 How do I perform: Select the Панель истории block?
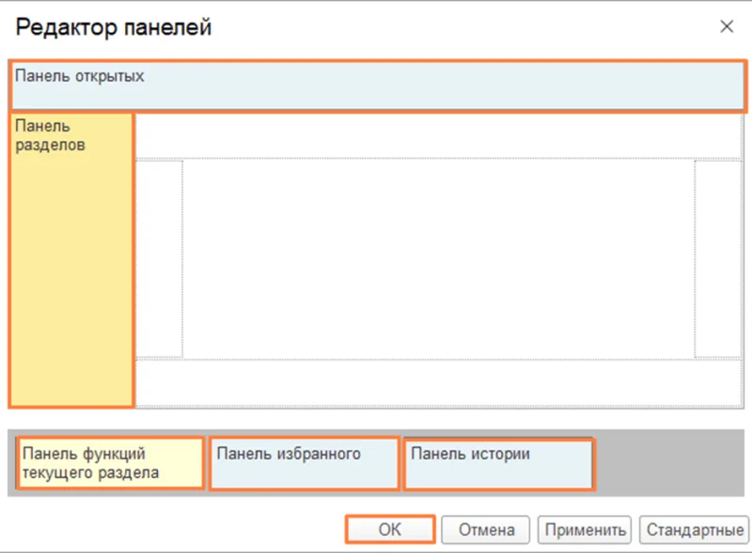498,464
